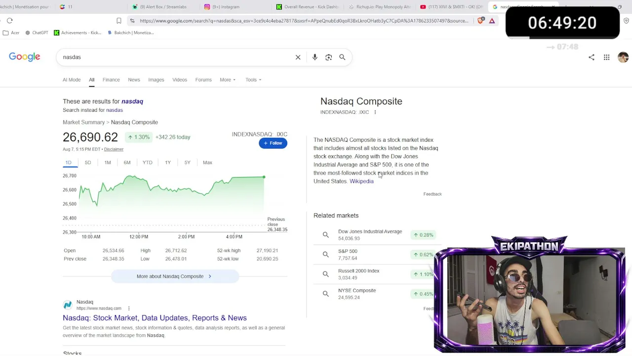Select the News search tab
The width and height of the screenshot is (632, 356).
click(134, 80)
